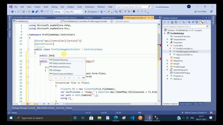
Task: Switch to the Profile.cs tab
Action: click(89, 18)
